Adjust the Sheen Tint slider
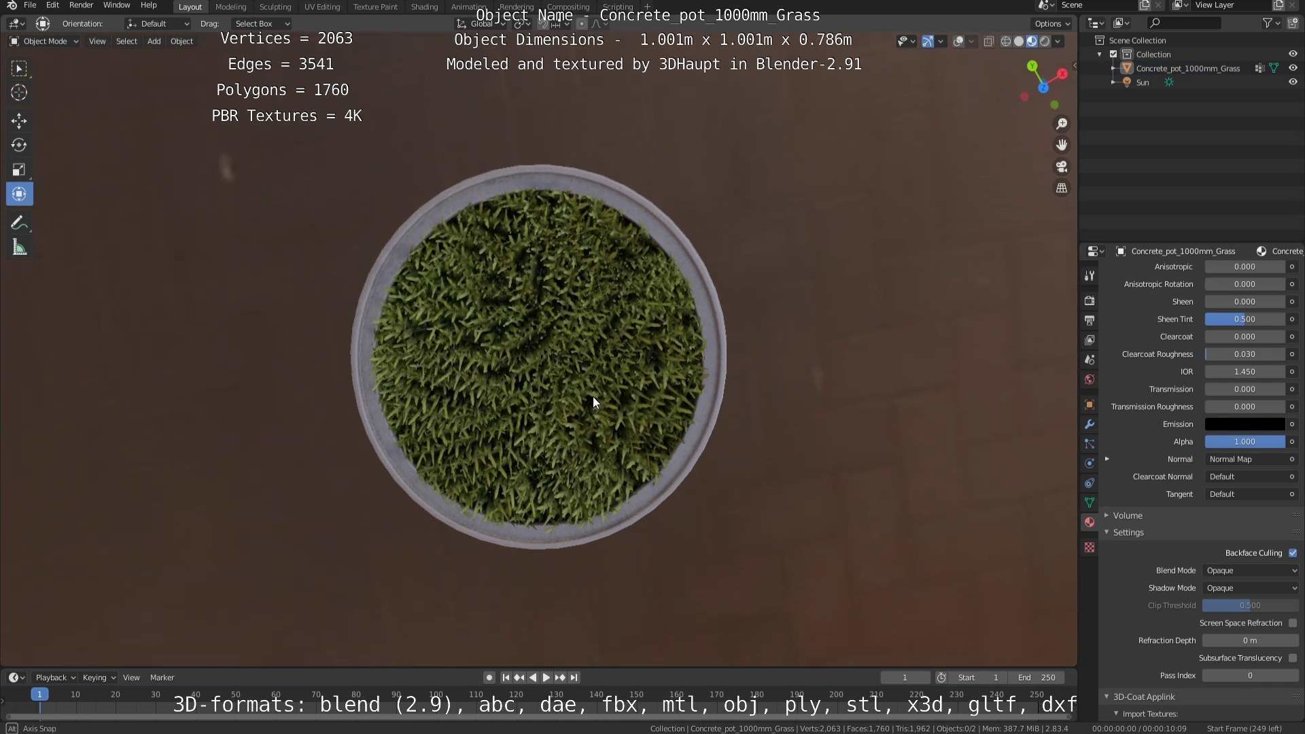Viewport: 1305px width, 734px height. tap(1245, 319)
